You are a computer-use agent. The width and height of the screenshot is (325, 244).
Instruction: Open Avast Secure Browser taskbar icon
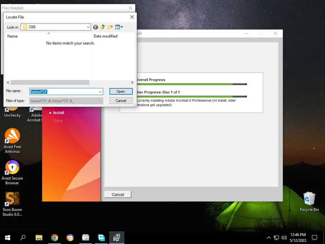[x=70, y=238]
